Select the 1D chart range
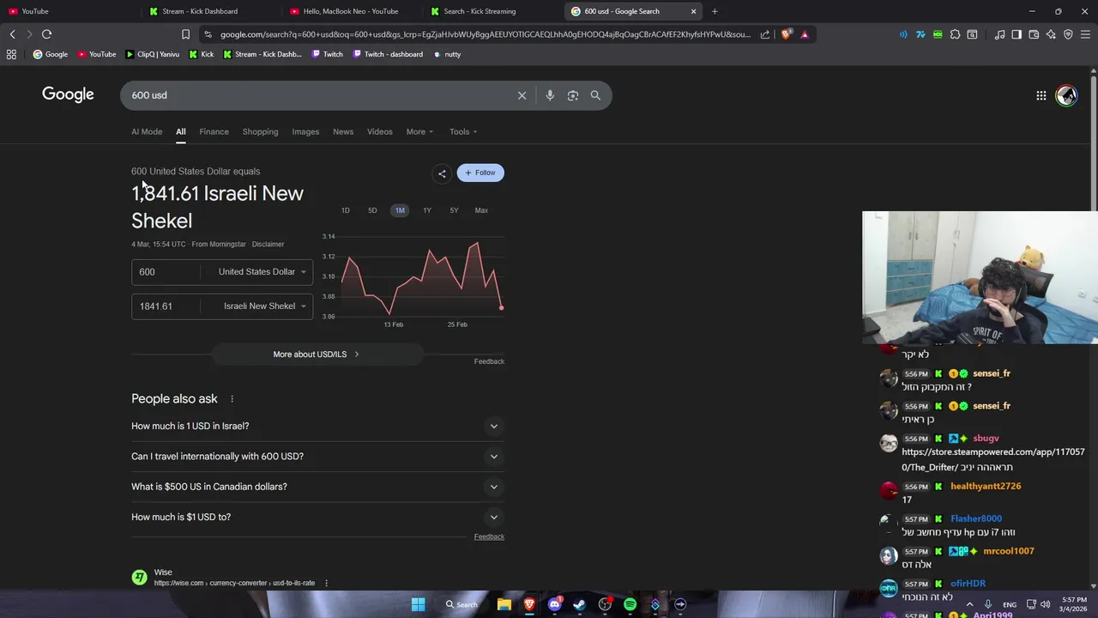The width and height of the screenshot is (1098, 618). point(346,210)
